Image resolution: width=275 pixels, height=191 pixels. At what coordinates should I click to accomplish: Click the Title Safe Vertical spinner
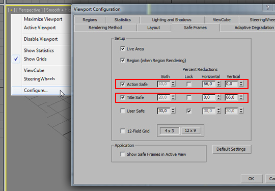241,97
